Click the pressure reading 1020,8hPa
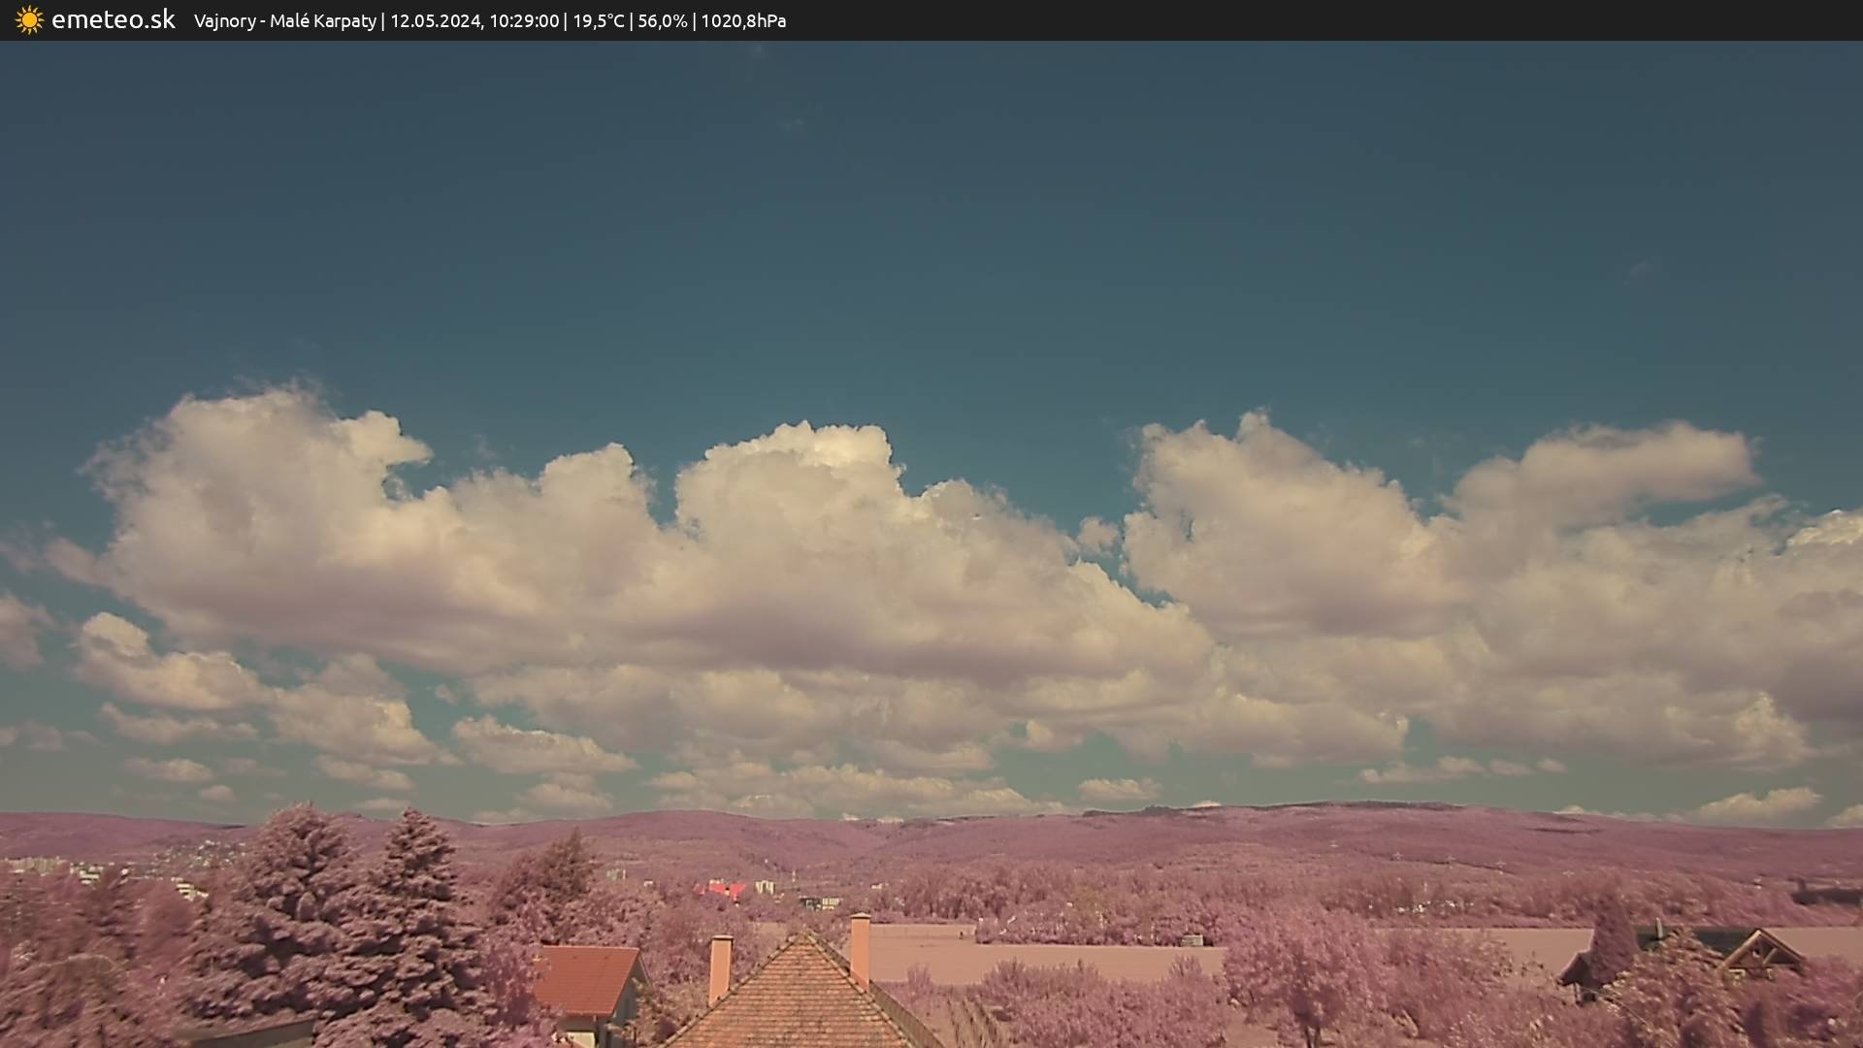Image resolution: width=1863 pixels, height=1048 pixels. click(x=743, y=21)
